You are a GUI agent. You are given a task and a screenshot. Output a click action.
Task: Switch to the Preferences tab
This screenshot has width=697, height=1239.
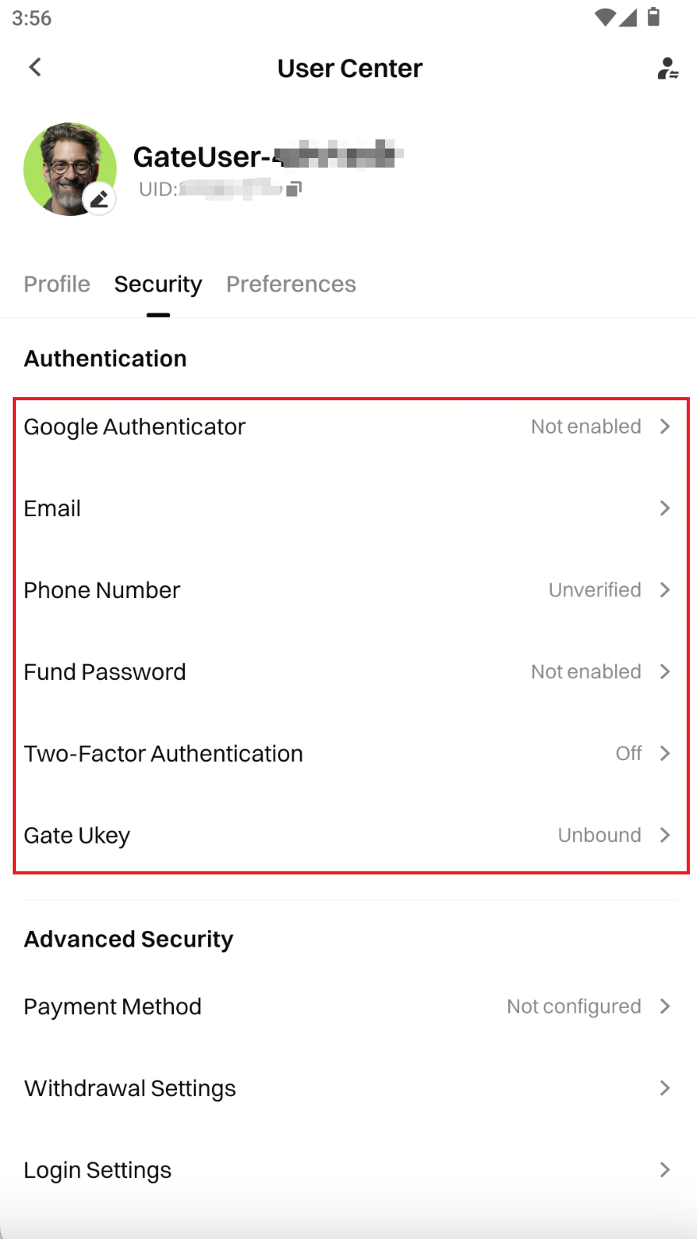291,284
